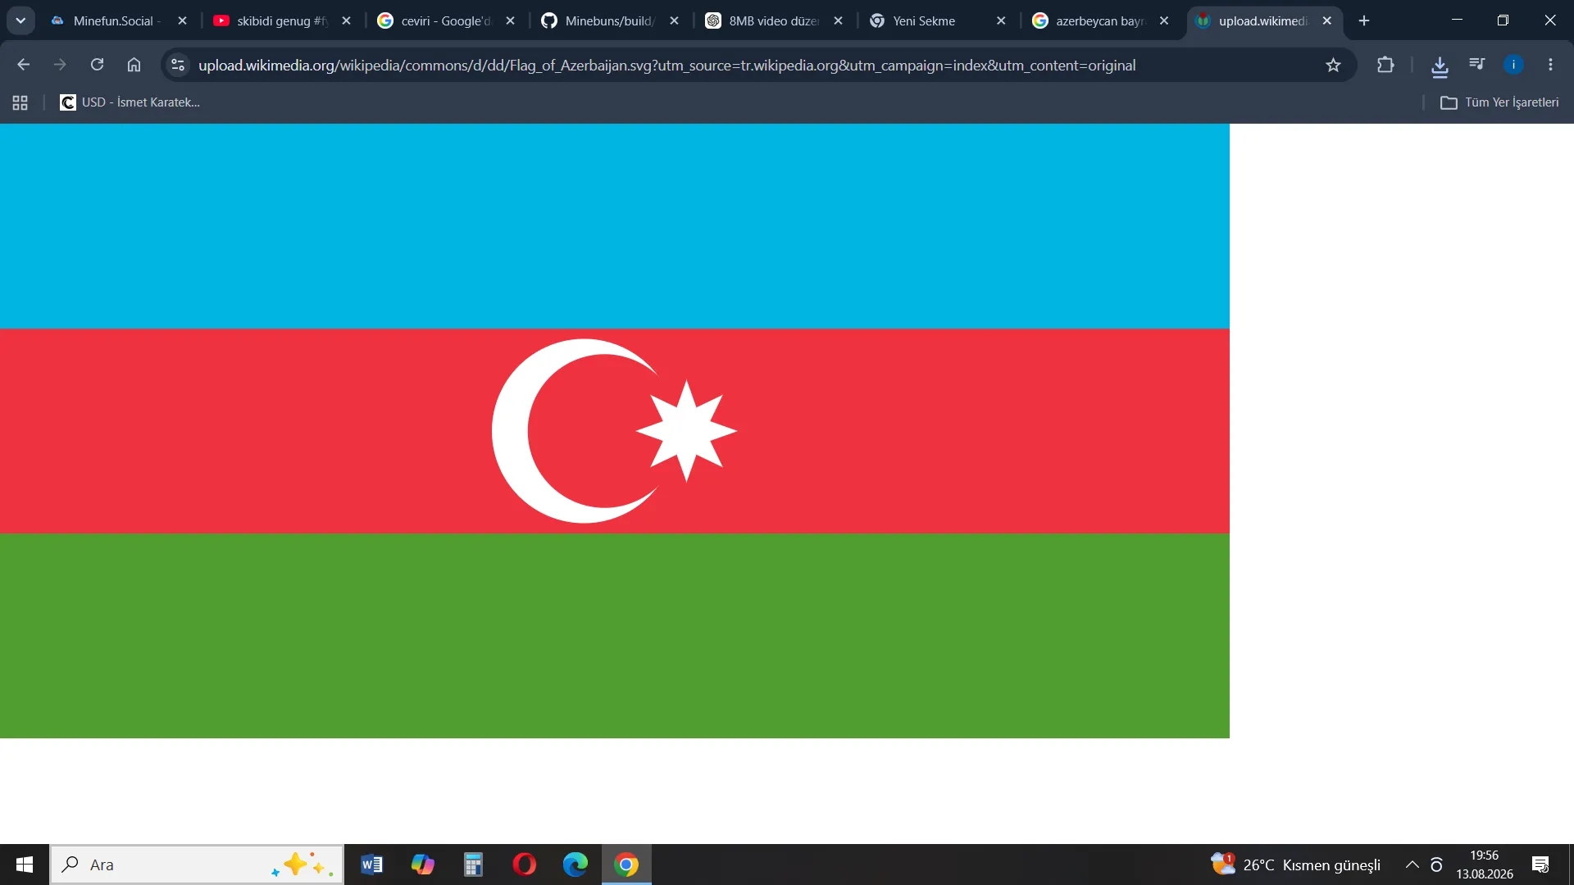Launch Copilot from the taskbar

[423, 865]
